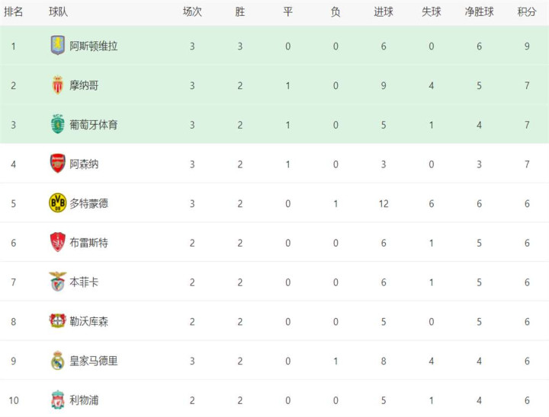Click the Monaco club crest
Viewport: 549px width, 417px height.
58,85
